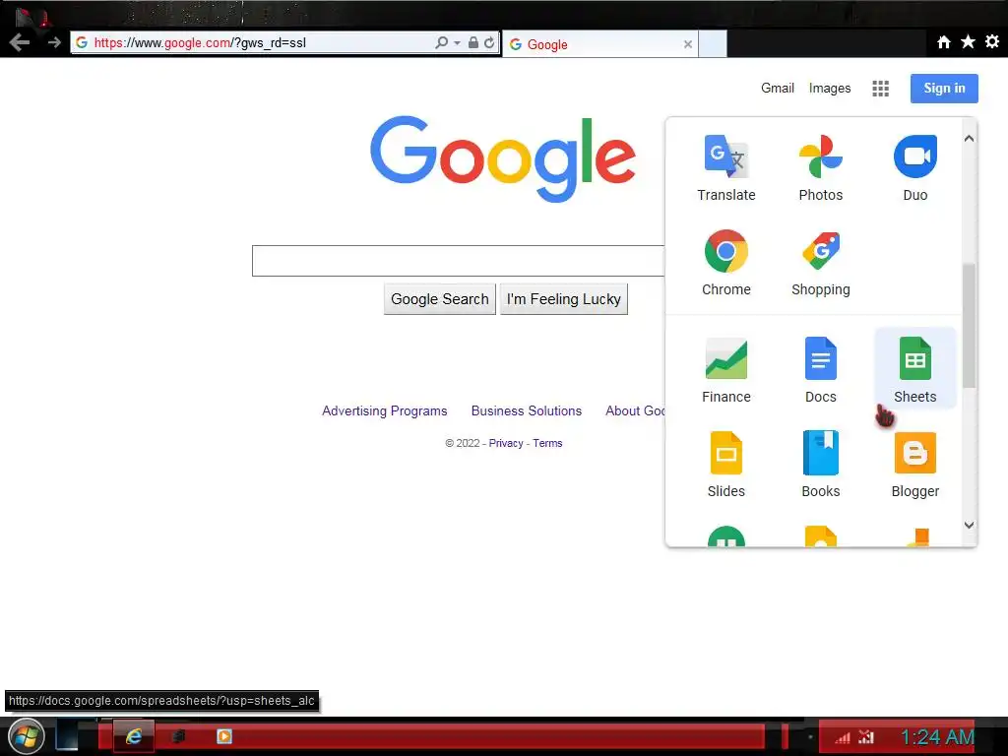Viewport: 1008px width, 756px height.
Task: Click I'm Feeling Lucky button
Action: click(x=564, y=299)
